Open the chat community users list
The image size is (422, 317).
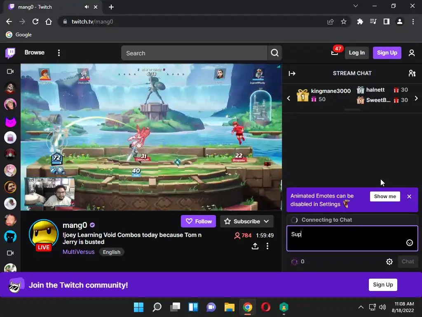[x=412, y=73]
